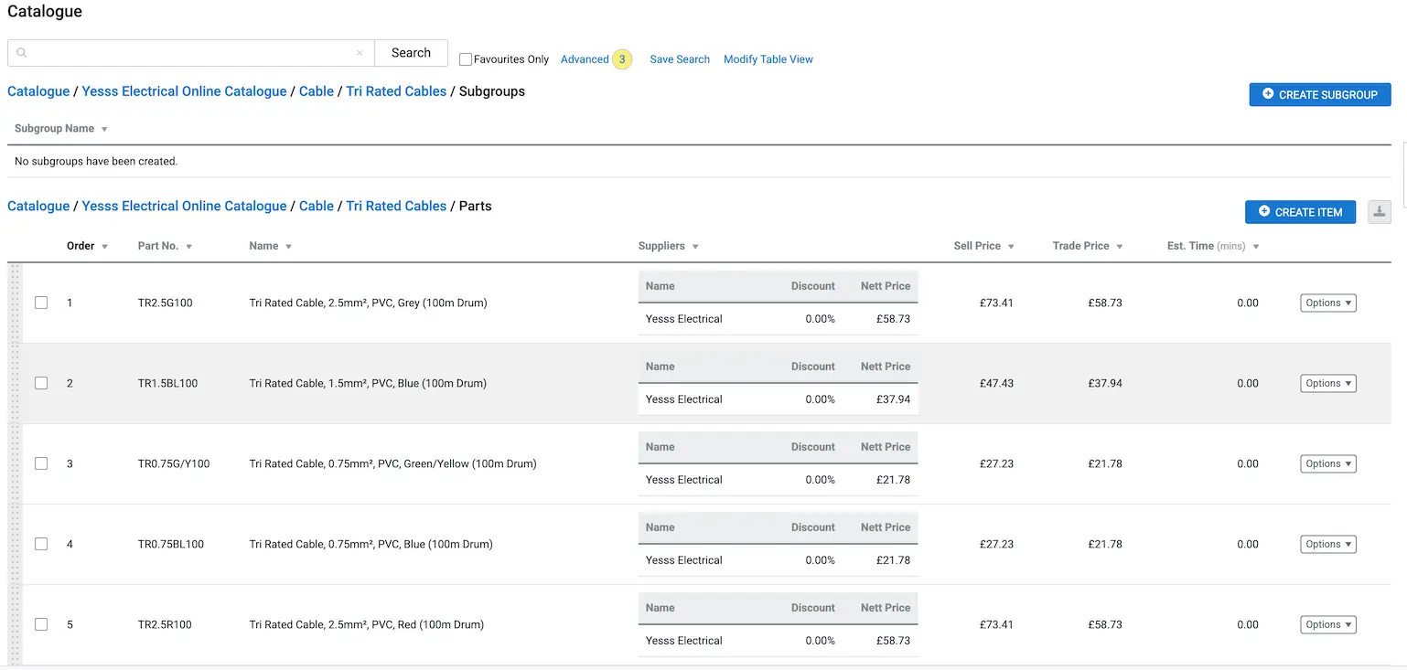Clear the search field with the x icon
The width and height of the screenshot is (1407, 670).
(360, 53)
